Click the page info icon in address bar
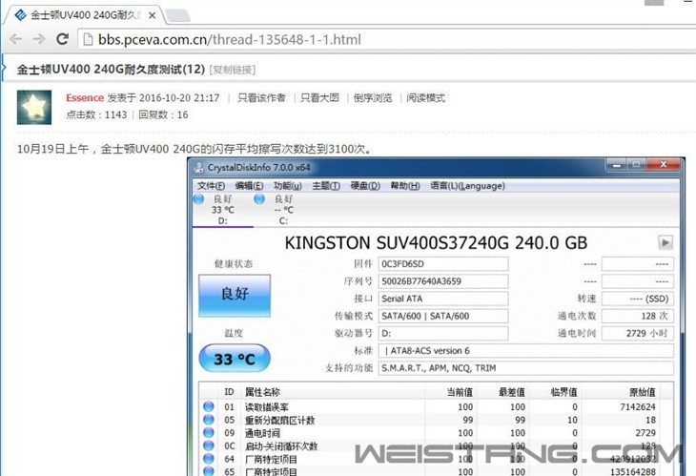This screenshot has width=696, height=476. (88, 40)
